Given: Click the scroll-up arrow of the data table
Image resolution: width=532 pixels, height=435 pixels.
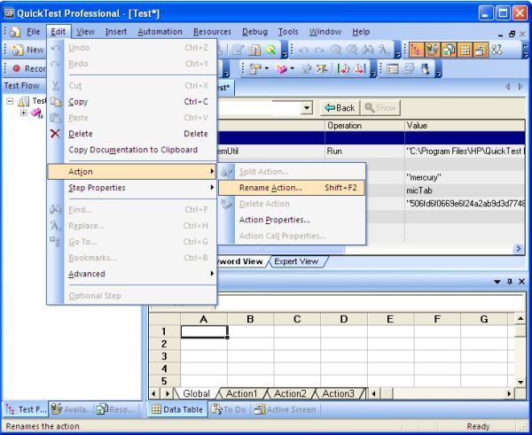Looking at the screenshot, I should coord(520,319).
